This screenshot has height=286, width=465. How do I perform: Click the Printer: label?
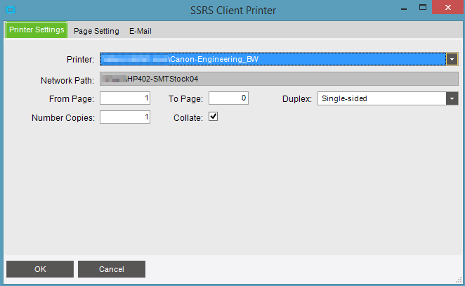pos(80,60)
